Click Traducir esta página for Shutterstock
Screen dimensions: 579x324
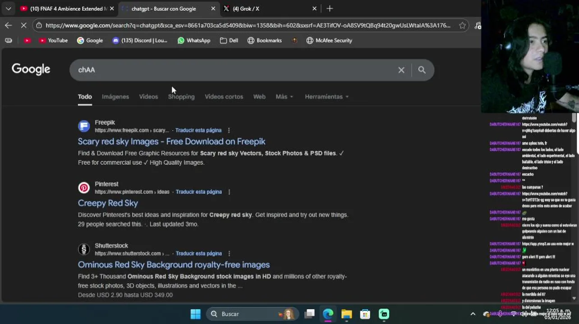[199, 254]
